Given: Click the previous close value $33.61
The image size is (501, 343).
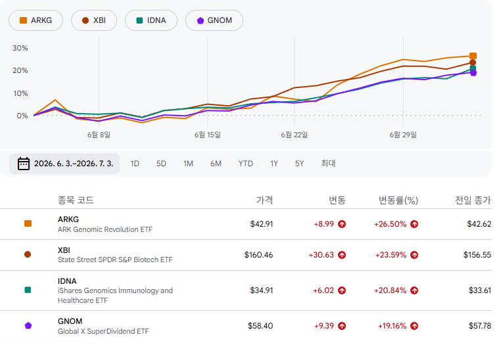Looking at the screenshot, I should coord(480,290).
